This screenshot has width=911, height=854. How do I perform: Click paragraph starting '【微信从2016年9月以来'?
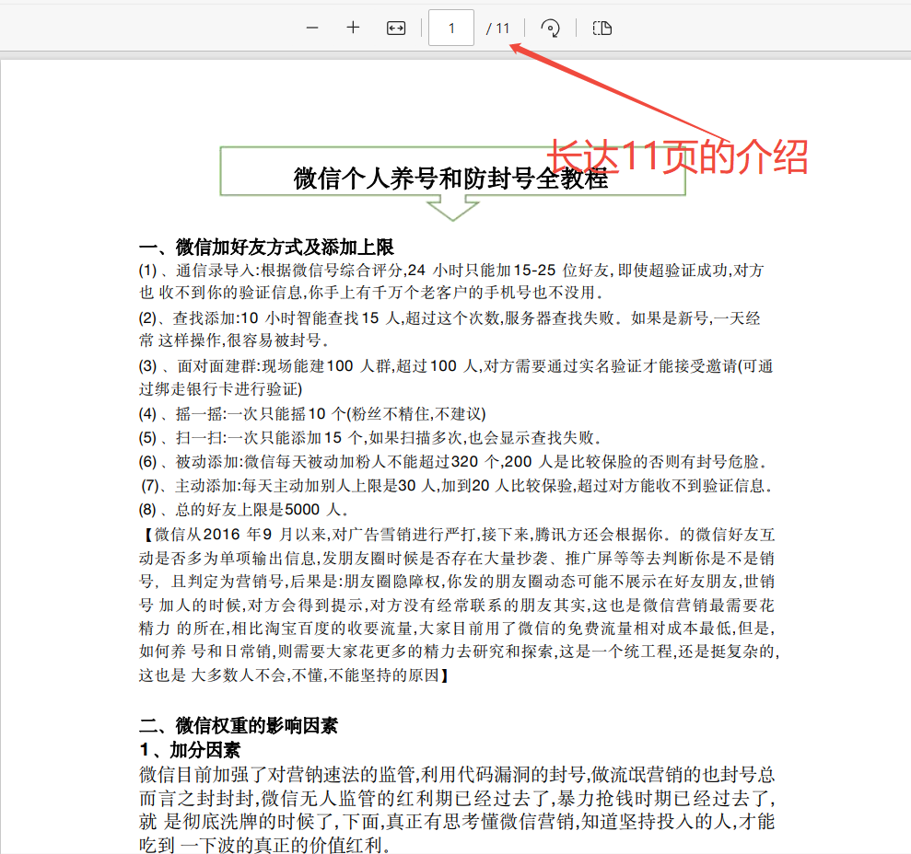pos(459,605)
